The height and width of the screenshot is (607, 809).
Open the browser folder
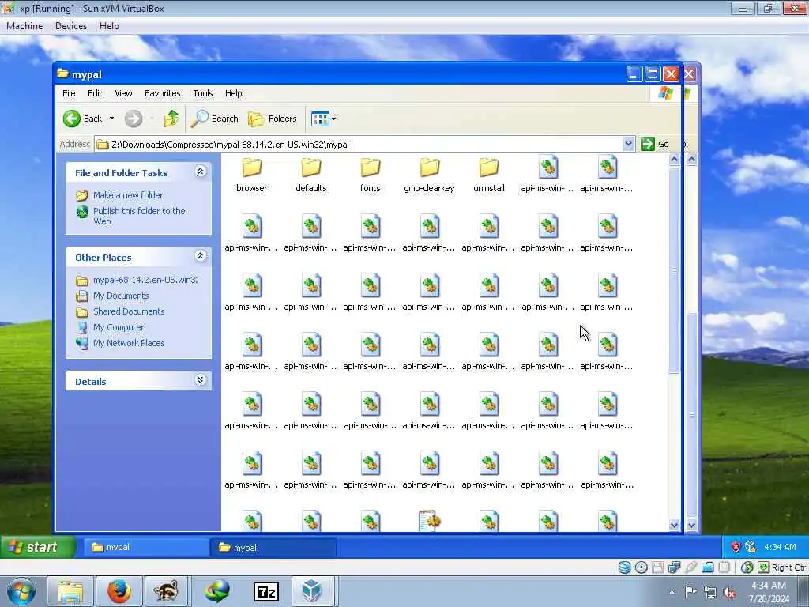pos(252,175)
